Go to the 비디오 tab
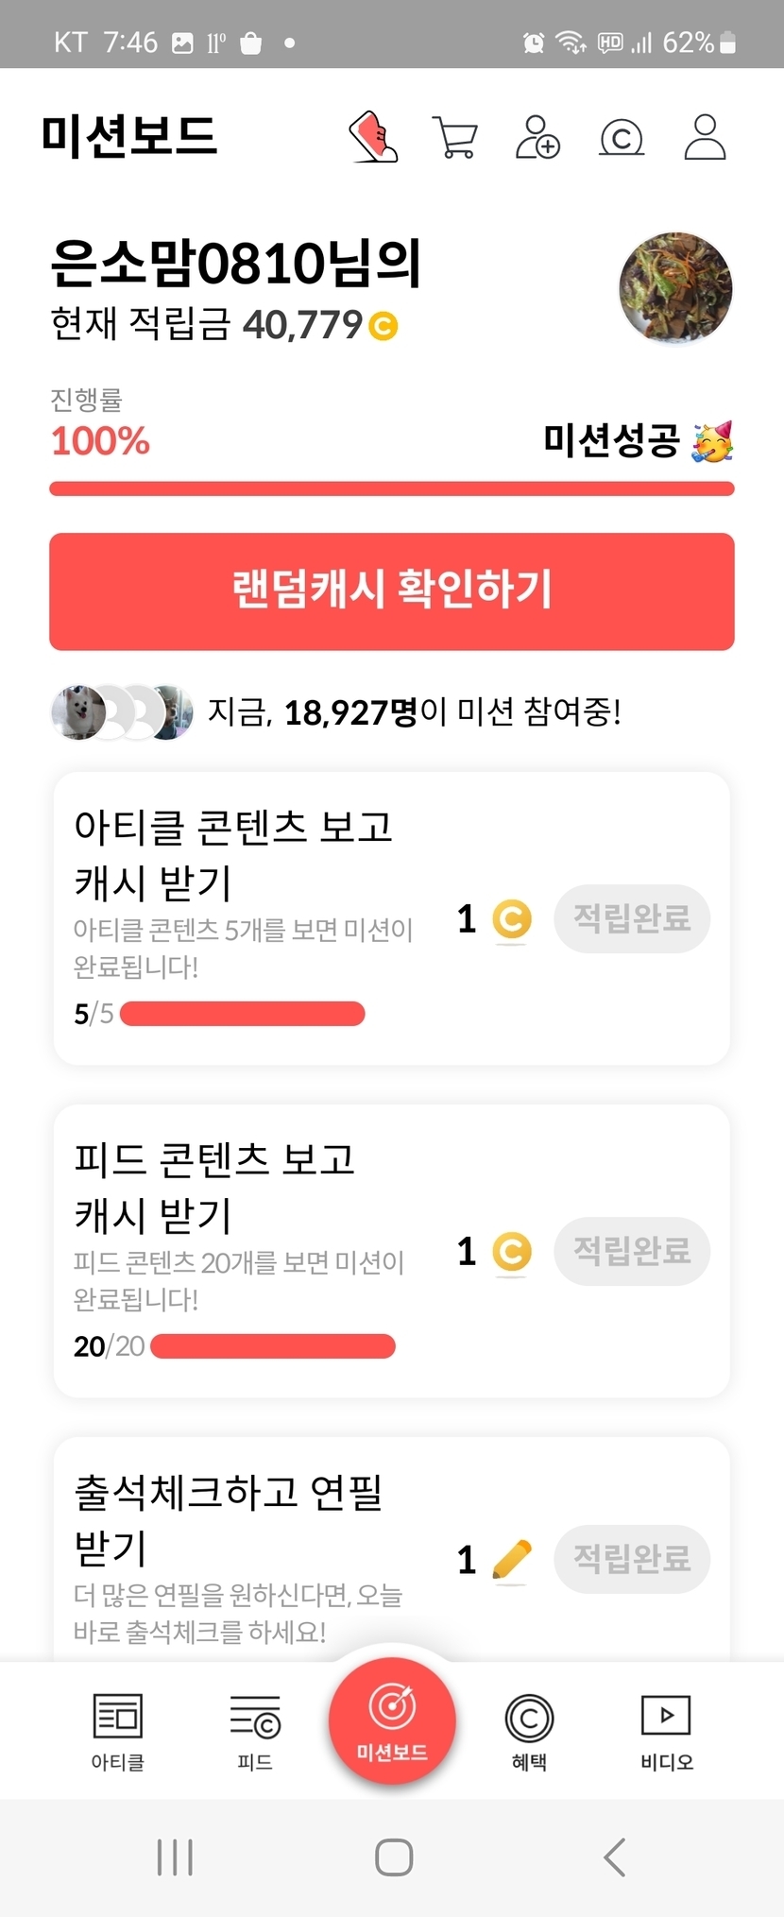 click(666, 1732)
